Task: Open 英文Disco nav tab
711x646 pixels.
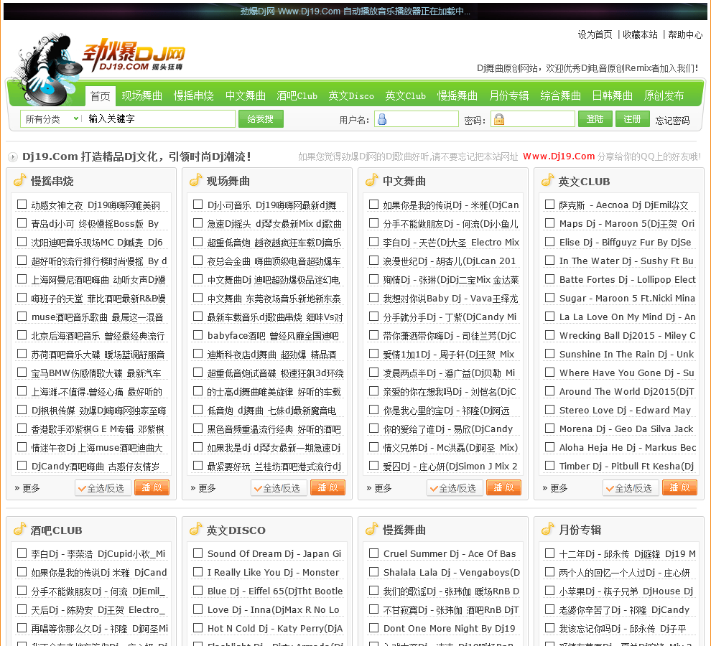Action: click(x=351, y=95)
